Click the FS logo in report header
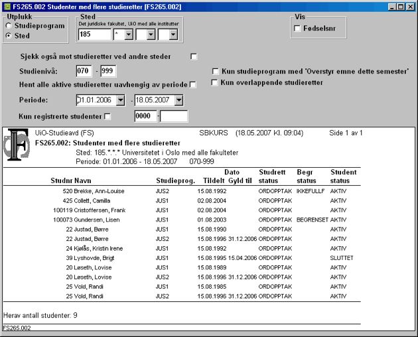Viewport: 418px width, 337px height. [x=17, y=145]
